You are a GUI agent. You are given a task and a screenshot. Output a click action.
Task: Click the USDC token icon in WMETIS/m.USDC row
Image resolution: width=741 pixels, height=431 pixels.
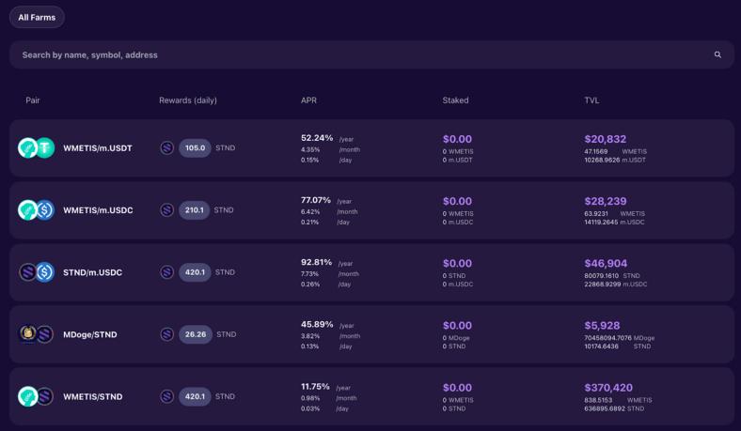point(45,210)
